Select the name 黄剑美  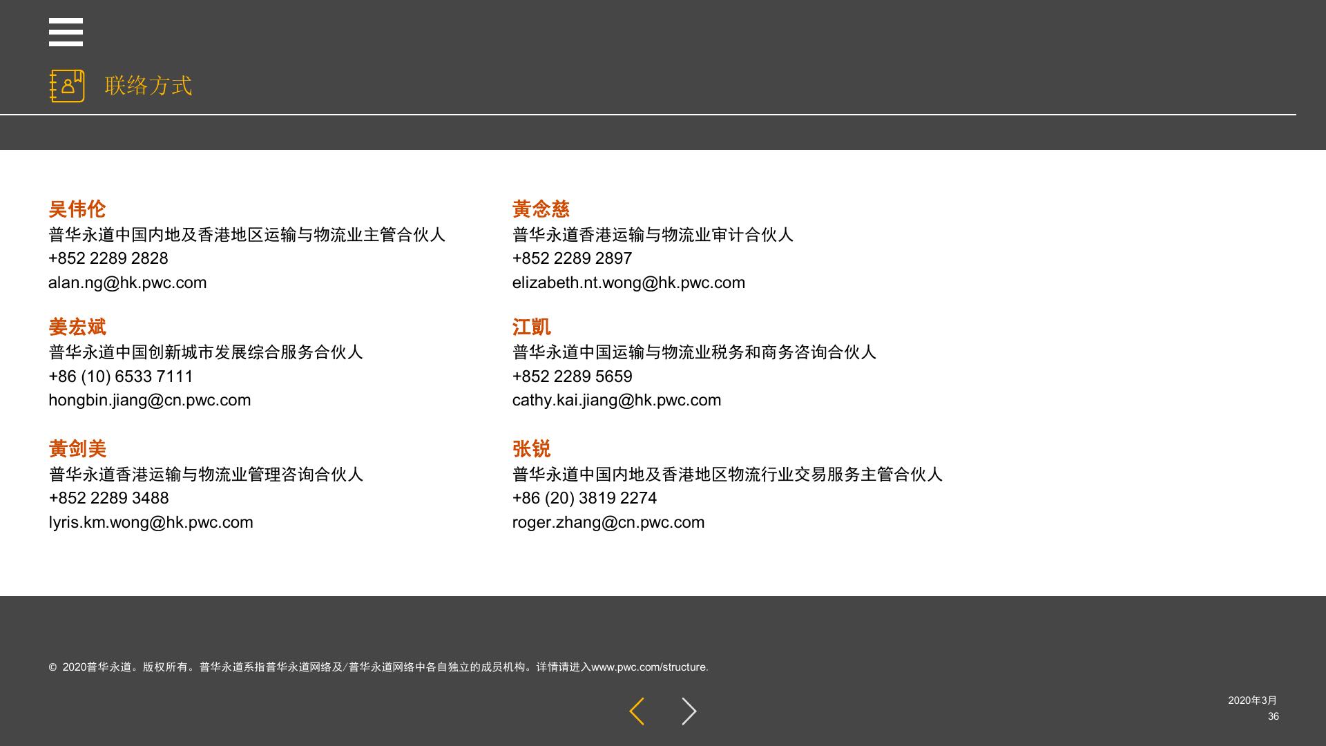77,449
